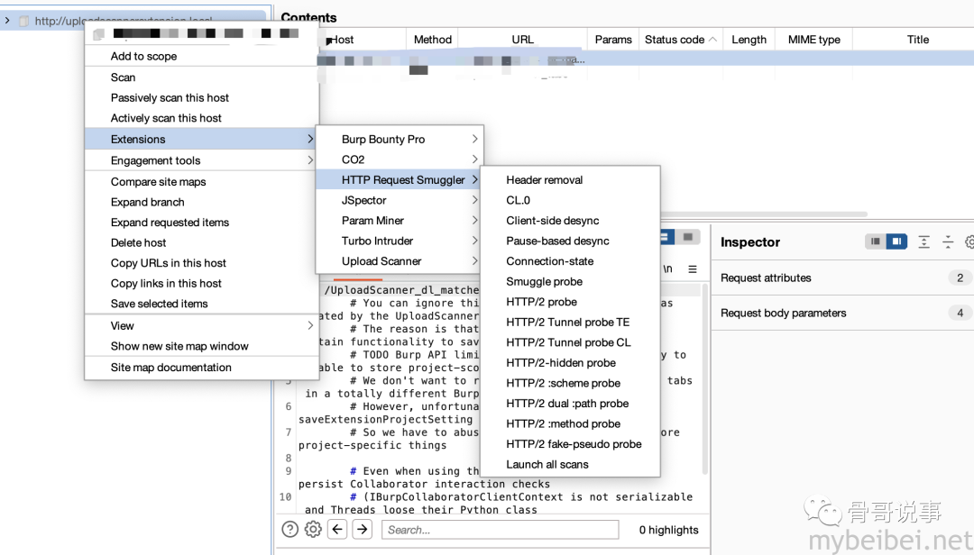Switch Inspector to left-aligned layout icon
Screen dimensions: 974x555
pos(875,241)
